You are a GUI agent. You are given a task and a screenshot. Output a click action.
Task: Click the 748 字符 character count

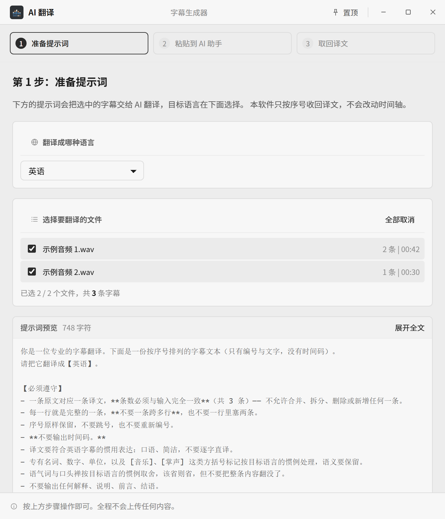click(77, 328)
